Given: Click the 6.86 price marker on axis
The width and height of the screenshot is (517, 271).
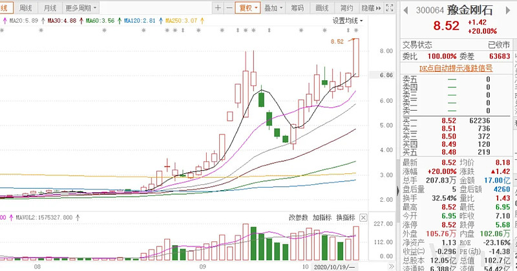Looking at the screenshot, I should point(386,75).
